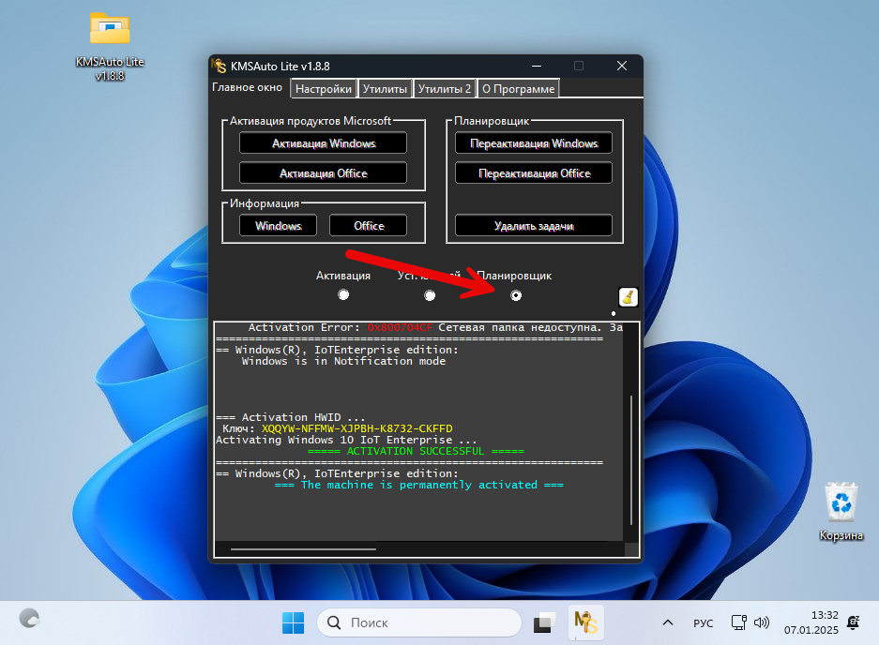Open the volume control in the system tray
This screenshot has width=879, height=645.
(762, 622)
